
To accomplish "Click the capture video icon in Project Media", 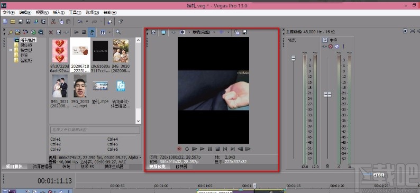I will 17,32.
